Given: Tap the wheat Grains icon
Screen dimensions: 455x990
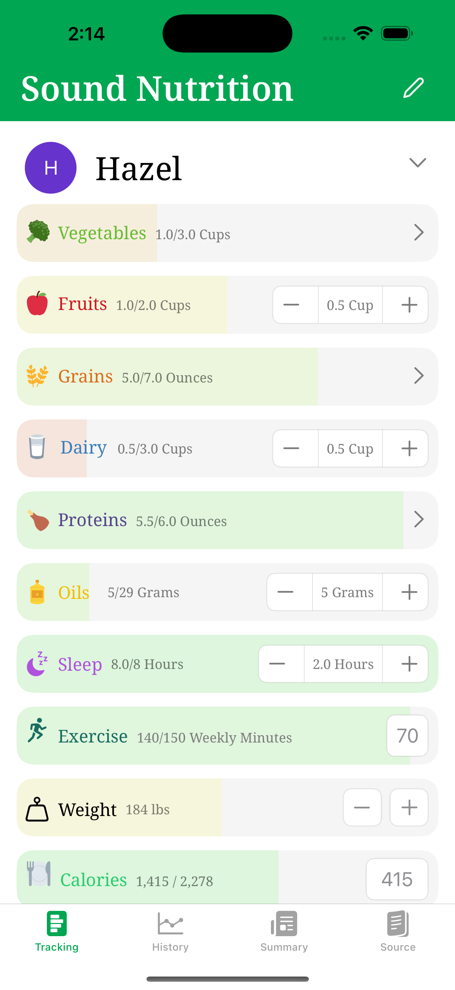Looking at the screenshot, I should (x=37, y=376).
